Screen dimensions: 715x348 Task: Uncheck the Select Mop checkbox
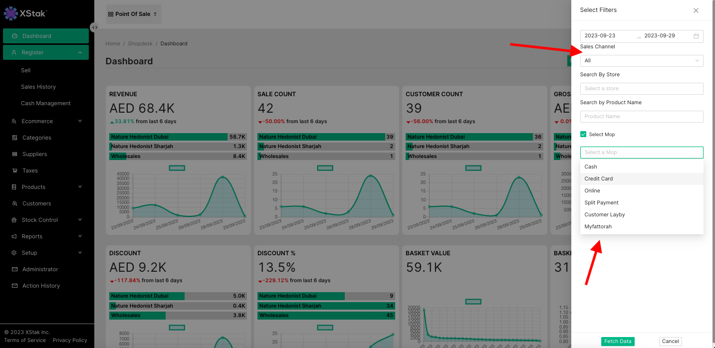click(x=583, y=135)
